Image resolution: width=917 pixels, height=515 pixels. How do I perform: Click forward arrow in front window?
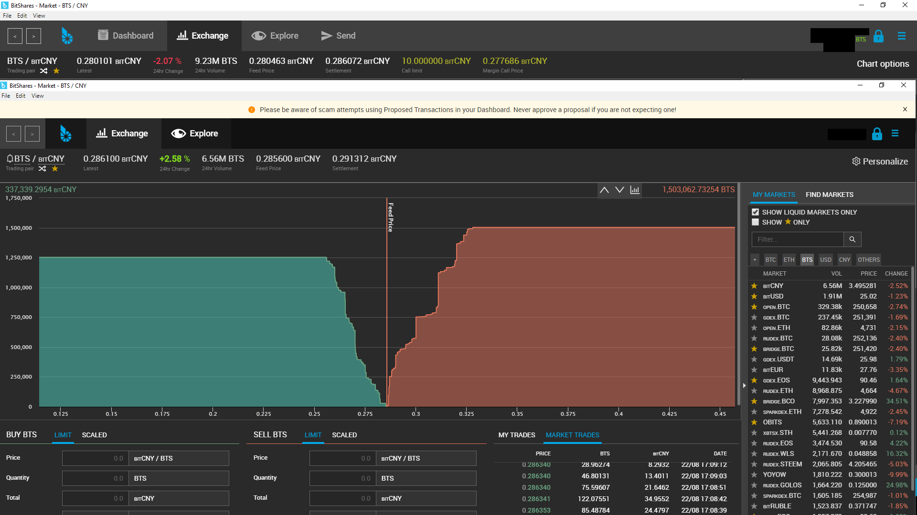(x=32, y=134)
